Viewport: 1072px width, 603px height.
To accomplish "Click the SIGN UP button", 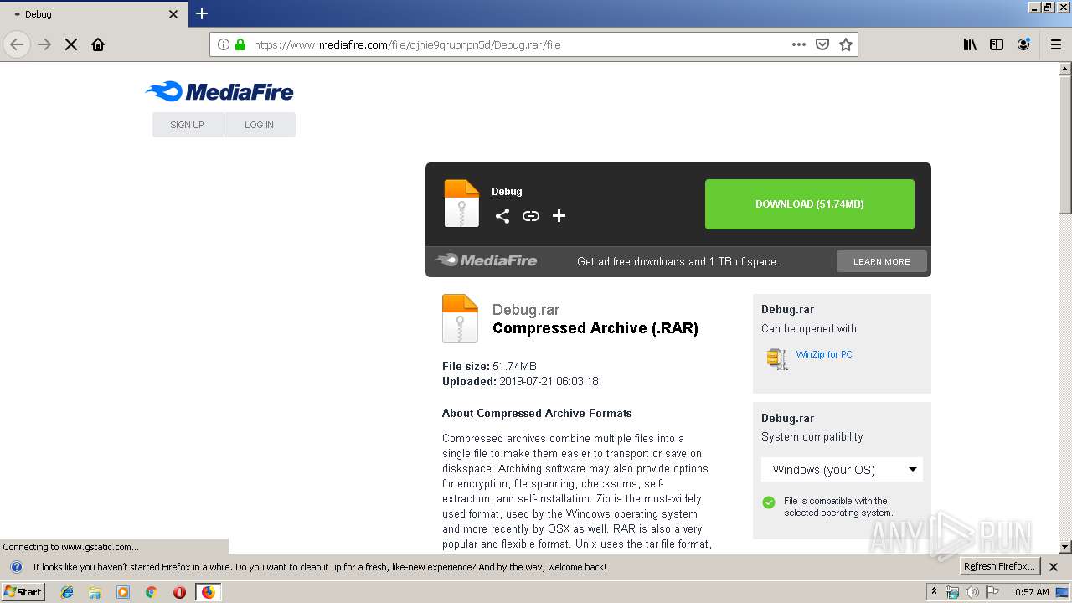I will pyautogui.click(x=188, y=125).
